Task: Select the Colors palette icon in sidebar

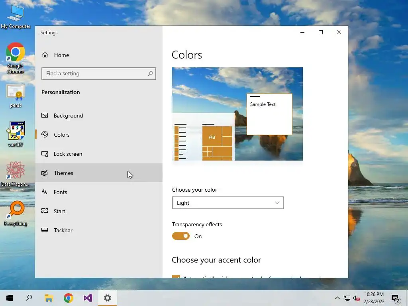Action: (45, 135)
